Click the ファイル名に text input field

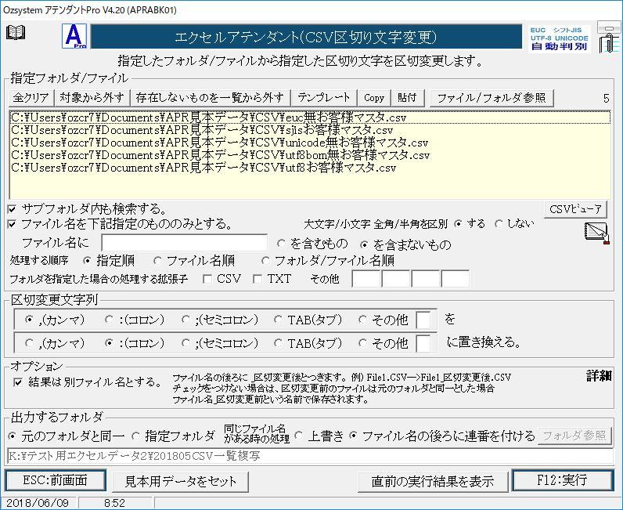tap(185, 243)
